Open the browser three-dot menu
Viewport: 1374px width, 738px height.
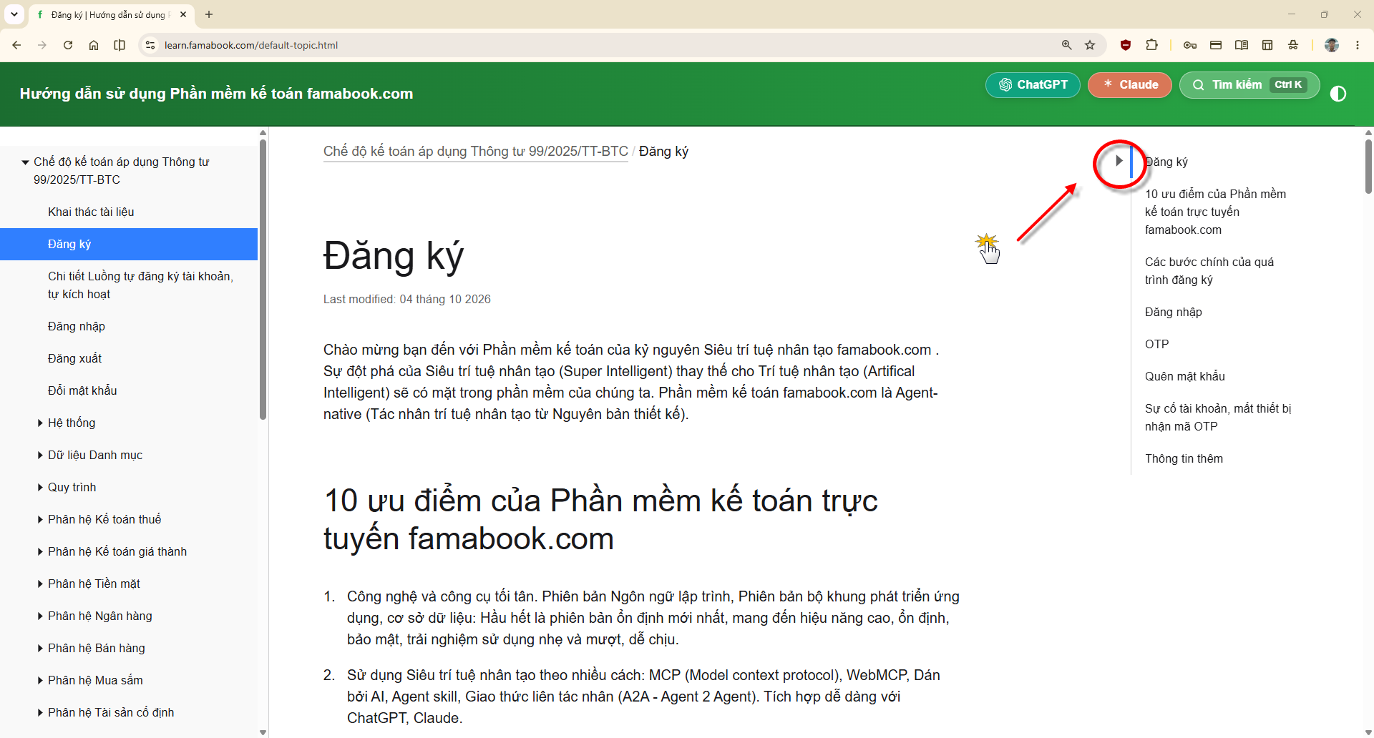1358,45
